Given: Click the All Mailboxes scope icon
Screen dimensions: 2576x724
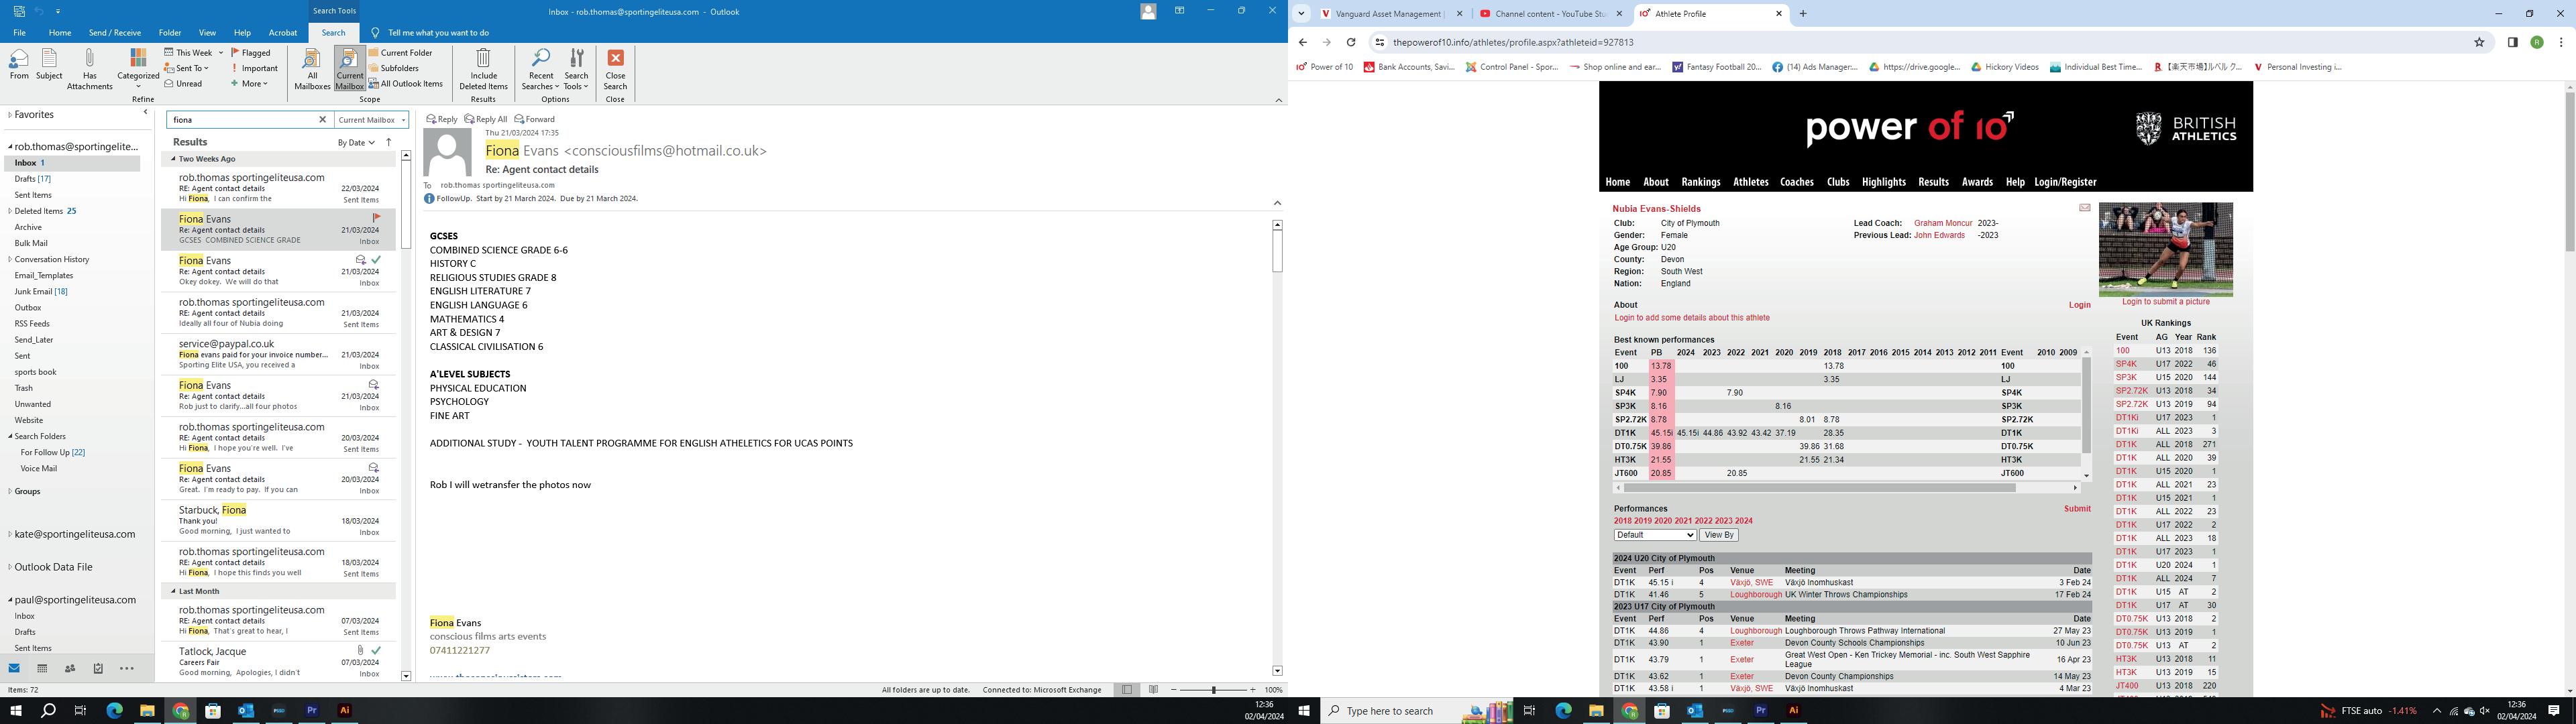Looking at the screenshot, I should click(312, 68).
